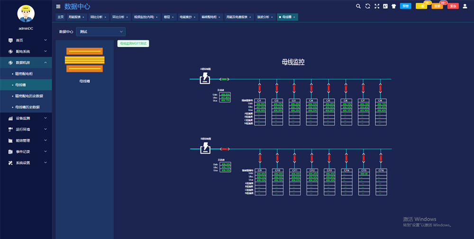Toggle the red main breaker on lower busbar
This screenshot has height=239, width=474.
(225, 149)
